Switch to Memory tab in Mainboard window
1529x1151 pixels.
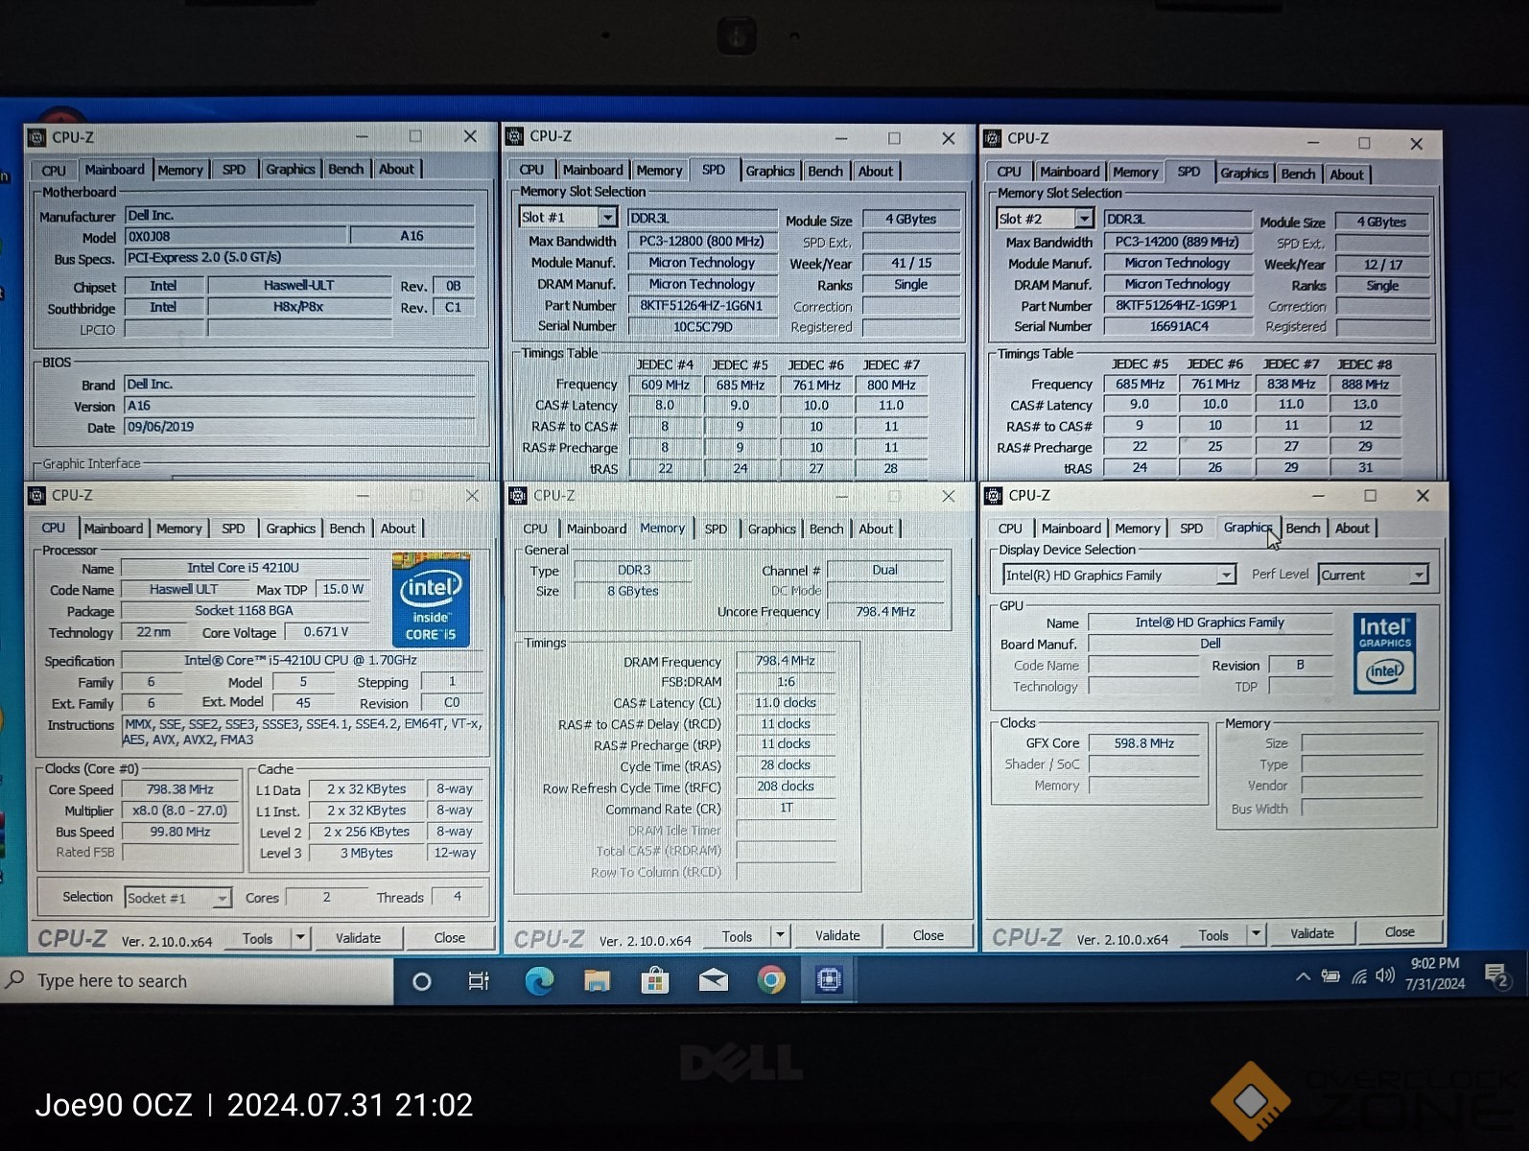click(x=180, y=170)
